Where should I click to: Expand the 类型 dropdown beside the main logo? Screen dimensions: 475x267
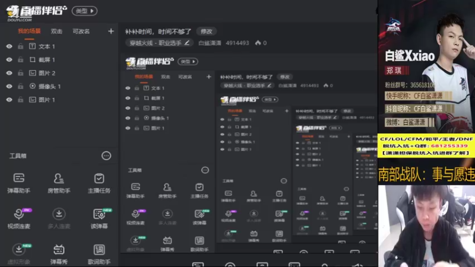[x=84, y=11]
